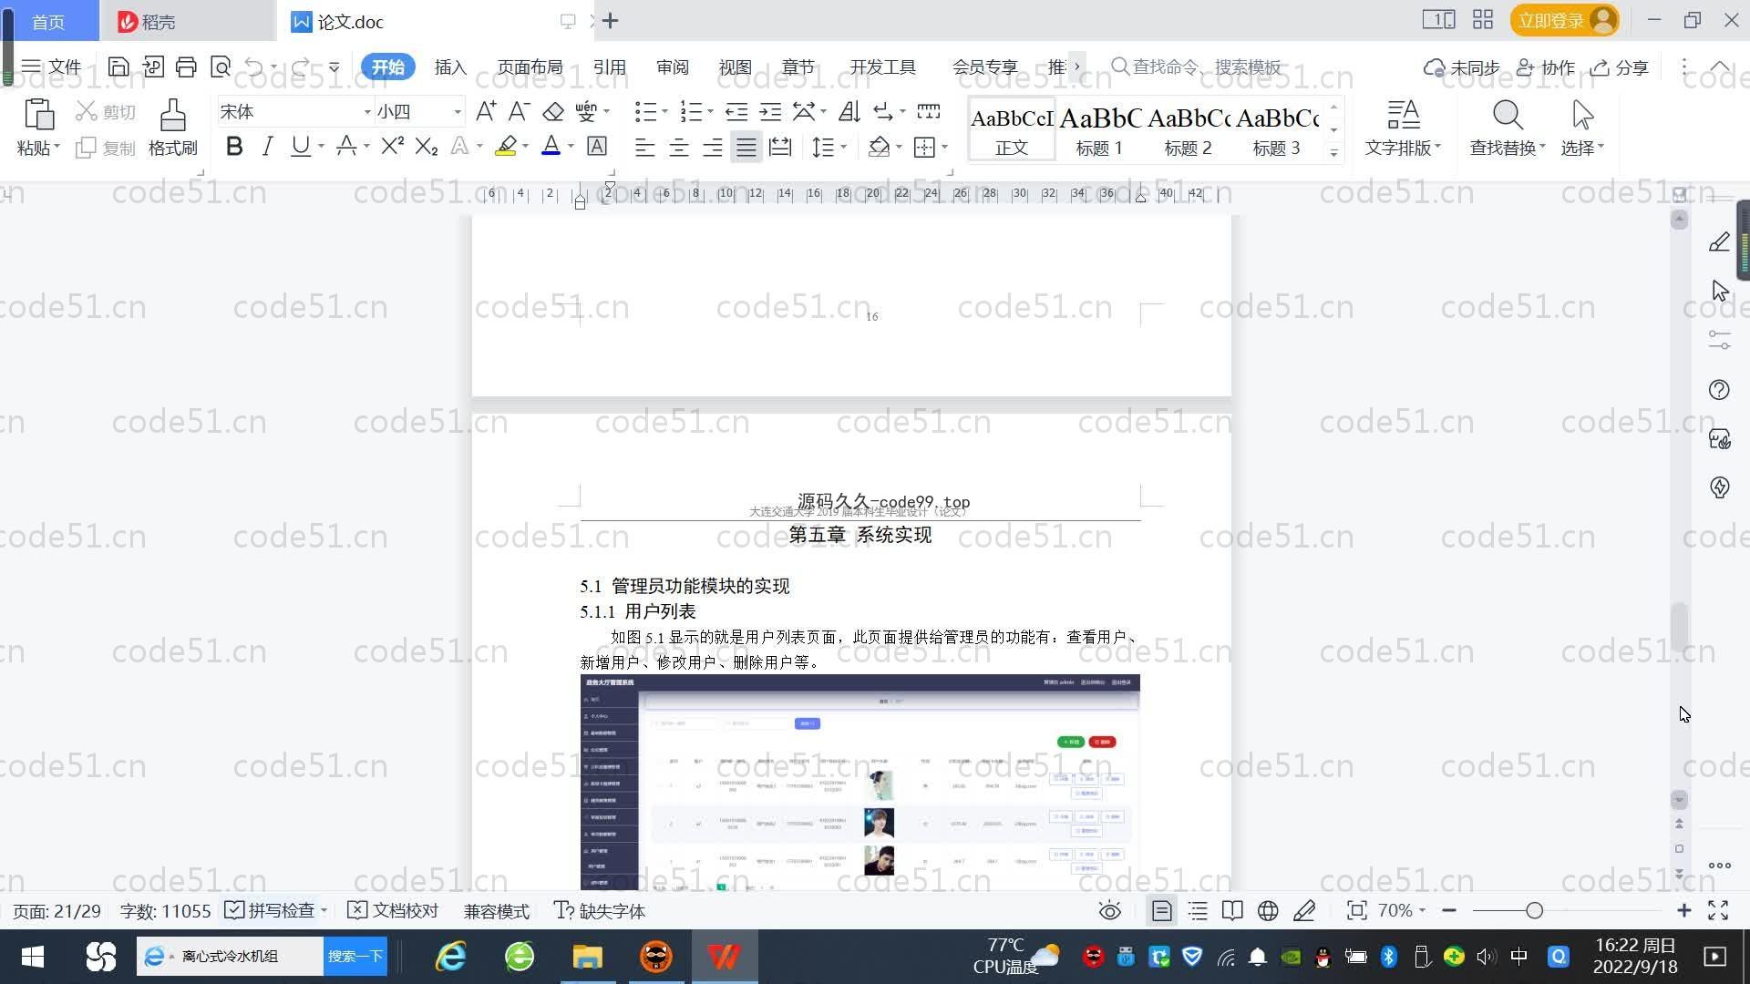Expand bullet list dropdown arrow

[664, 111]
